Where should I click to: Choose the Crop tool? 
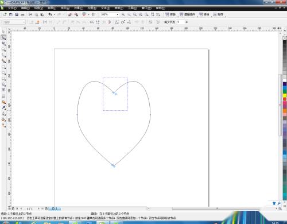tap(3, 44)
